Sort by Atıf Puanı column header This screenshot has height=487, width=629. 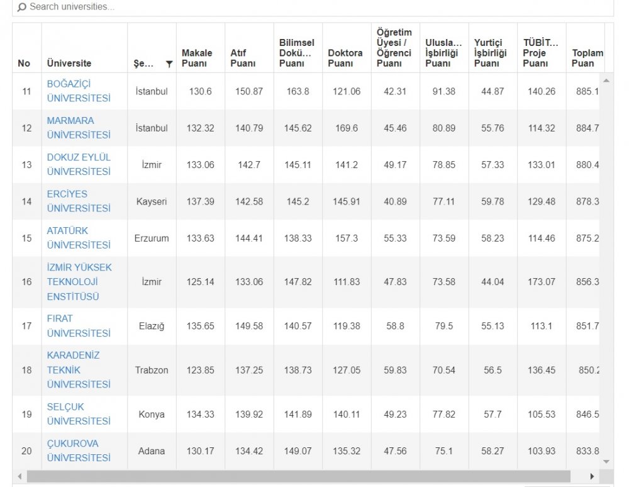[x=243, y=58]
